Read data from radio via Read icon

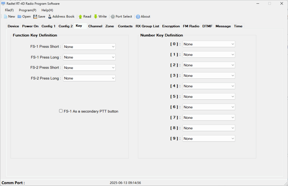coord(80,17)
